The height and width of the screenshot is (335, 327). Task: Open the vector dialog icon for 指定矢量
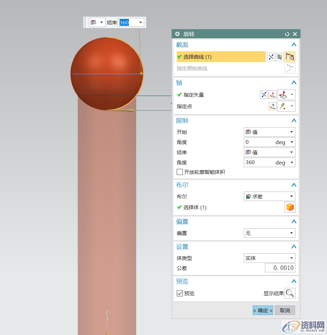[273, 95]
